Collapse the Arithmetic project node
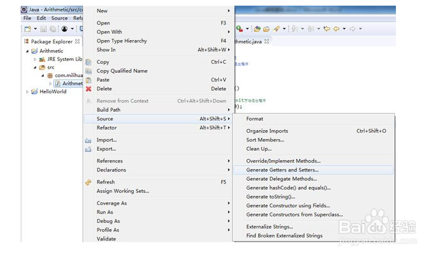The height and width of the screenshot is (256, 441). [x=28, y=51]
